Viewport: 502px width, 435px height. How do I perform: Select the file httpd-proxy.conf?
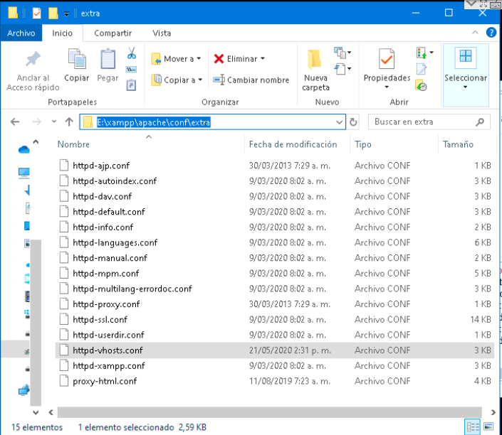point(106,304)
